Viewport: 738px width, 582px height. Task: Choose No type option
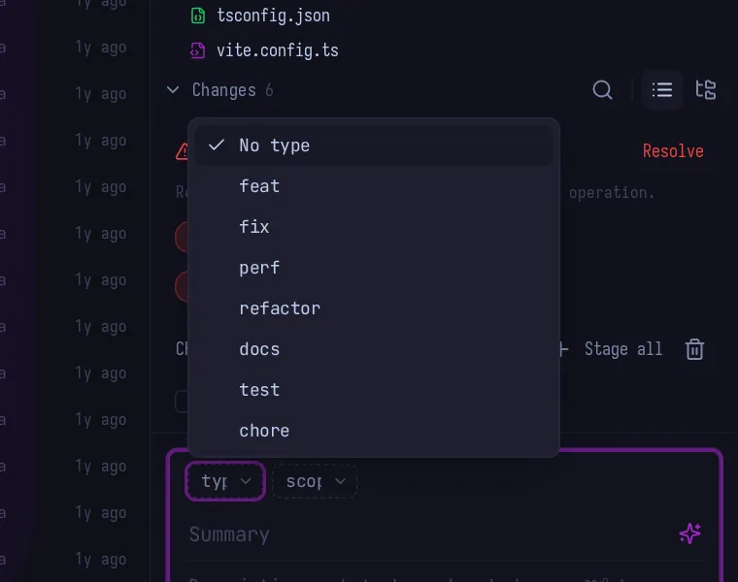(x=373, y=145)
